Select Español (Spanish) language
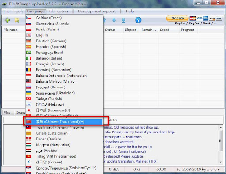 click(64, 47)
